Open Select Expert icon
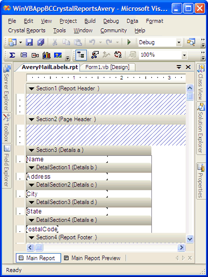 coord(95,55)
